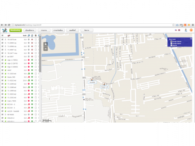Image resolution: width=195 pixels, height=146 pixels.
Task: Collapse the Base Layer panel
Action: [x=191, y=39]
